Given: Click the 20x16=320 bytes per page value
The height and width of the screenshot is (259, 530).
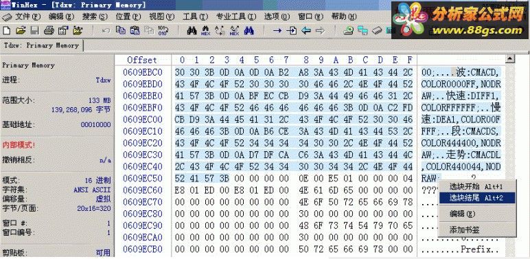Looking at the screenshot, I should tap(94, 208).
